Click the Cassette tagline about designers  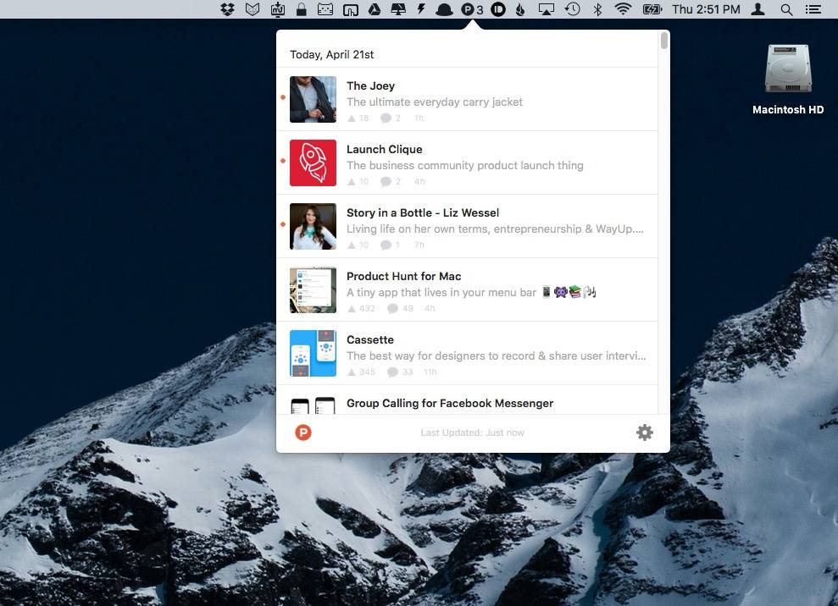(x=496, y=356)
